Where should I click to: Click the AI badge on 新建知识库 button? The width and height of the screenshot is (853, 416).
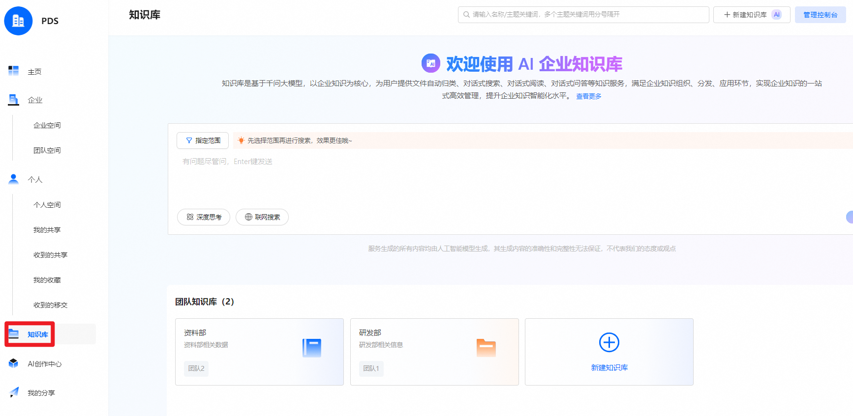tap(777, 15)
